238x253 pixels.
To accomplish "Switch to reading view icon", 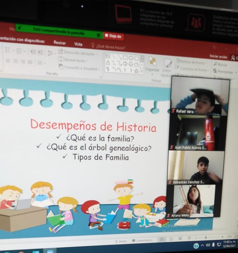I will click(180, 238).
